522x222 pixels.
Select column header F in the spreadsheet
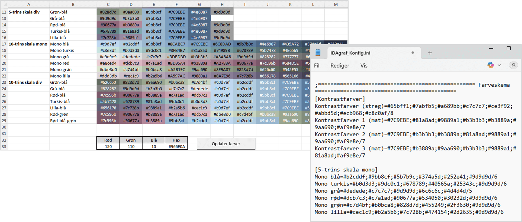pos(176,4)
